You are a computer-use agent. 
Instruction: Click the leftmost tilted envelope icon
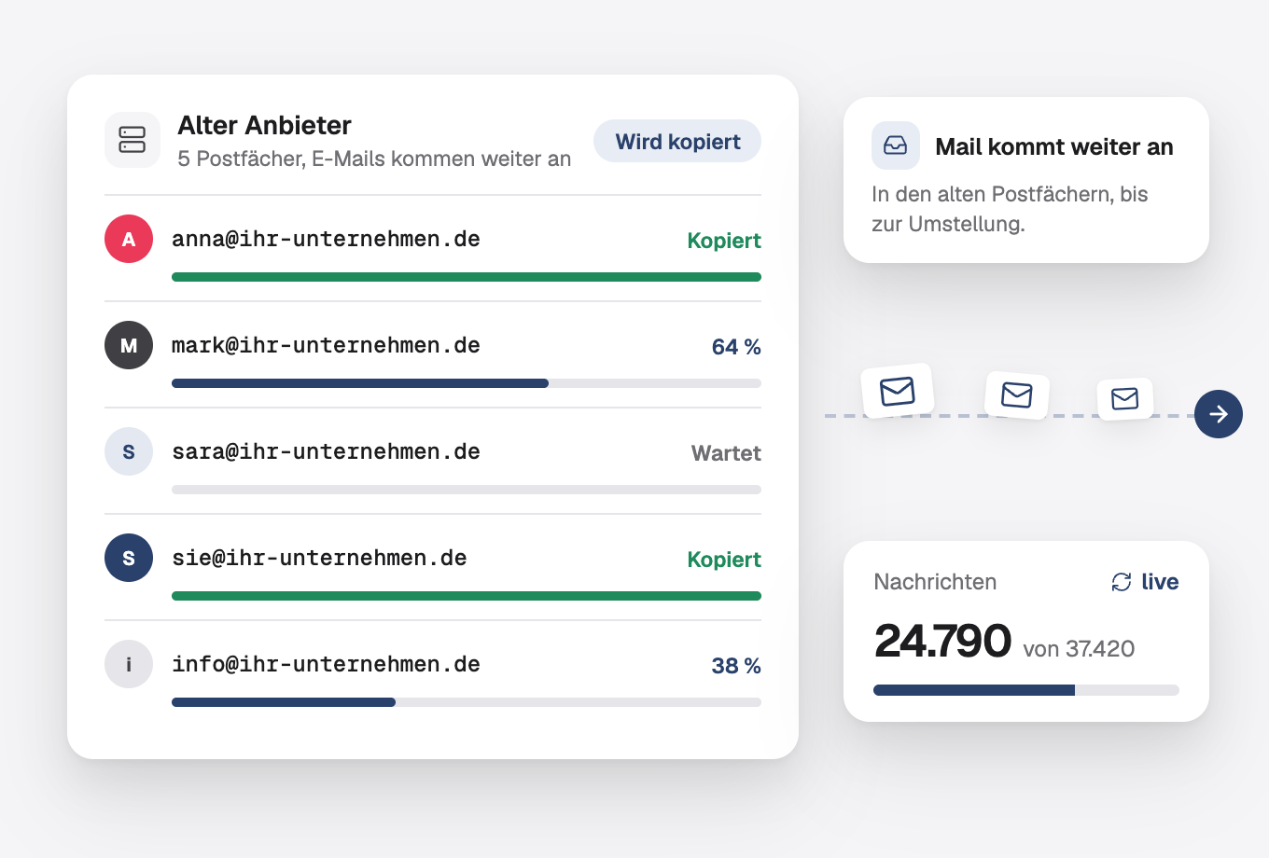898,391
